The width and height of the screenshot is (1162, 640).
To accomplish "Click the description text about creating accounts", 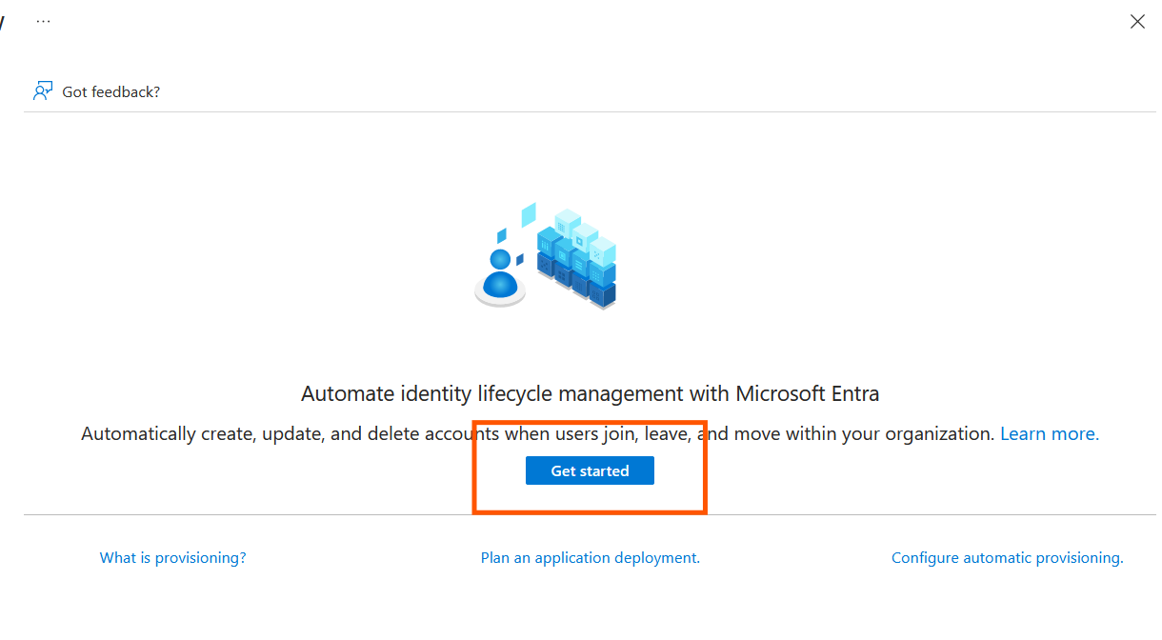I will tap(381, 433).
